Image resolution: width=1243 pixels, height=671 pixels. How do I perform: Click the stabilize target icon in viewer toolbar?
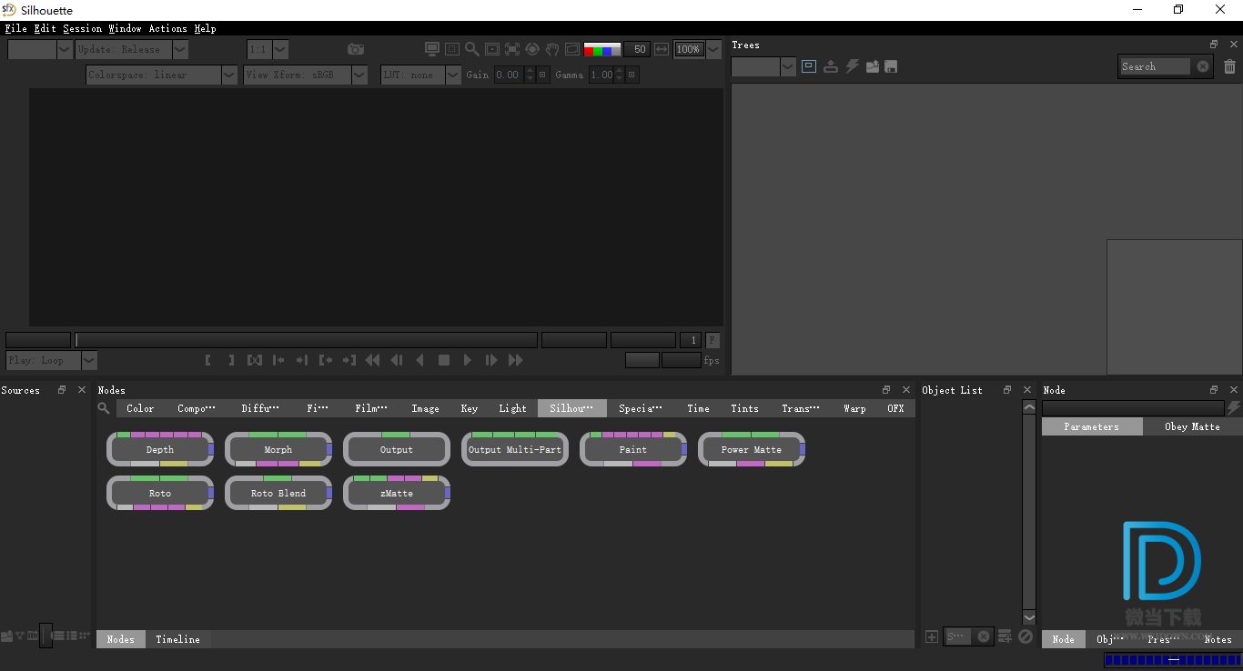(532, 49)
